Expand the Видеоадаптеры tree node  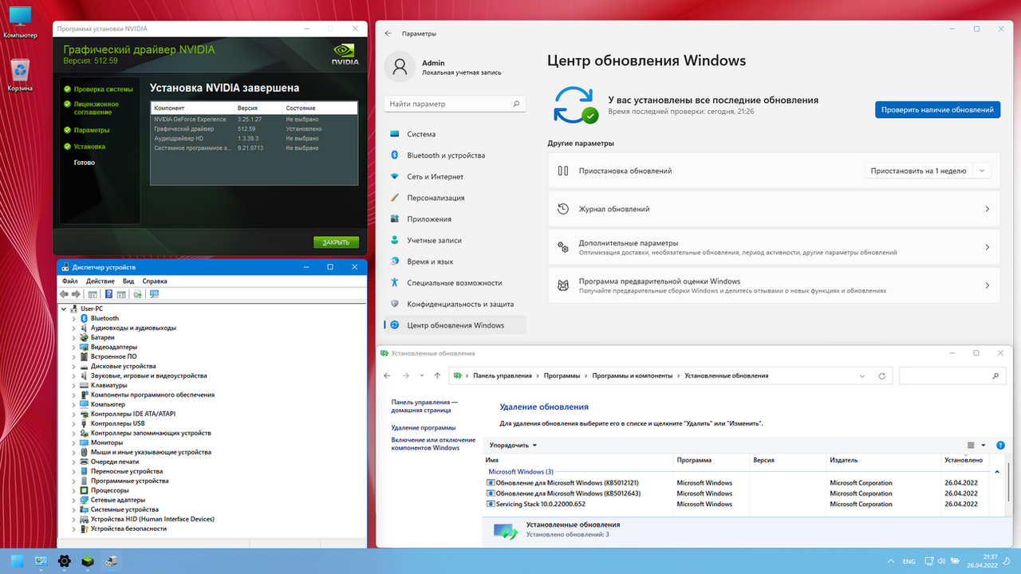[74, 347]
